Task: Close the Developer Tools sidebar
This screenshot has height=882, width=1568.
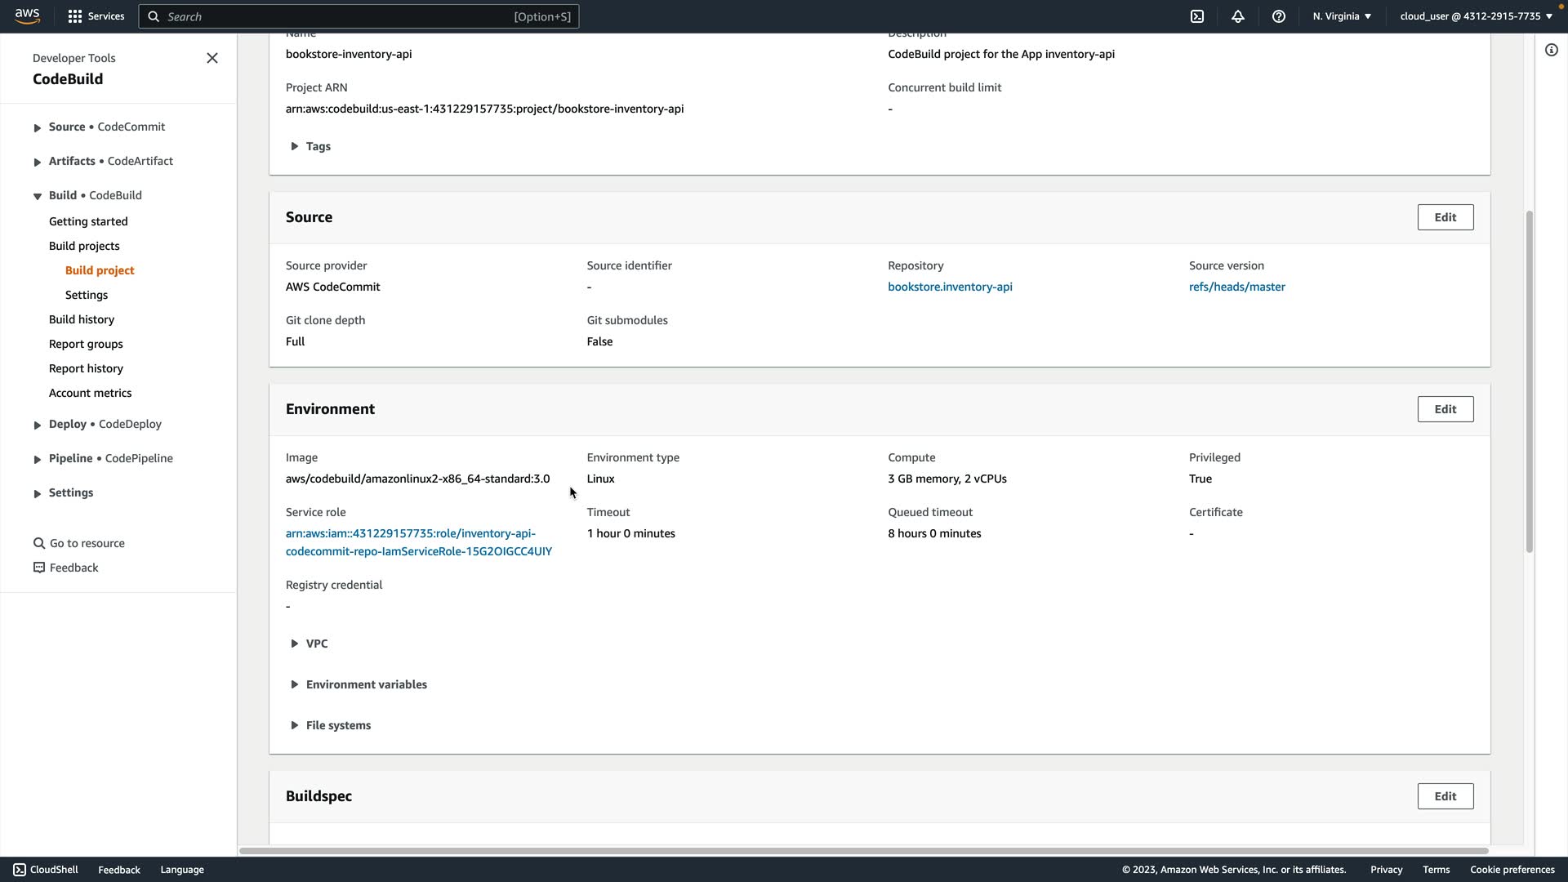Action: click(212, 58)
